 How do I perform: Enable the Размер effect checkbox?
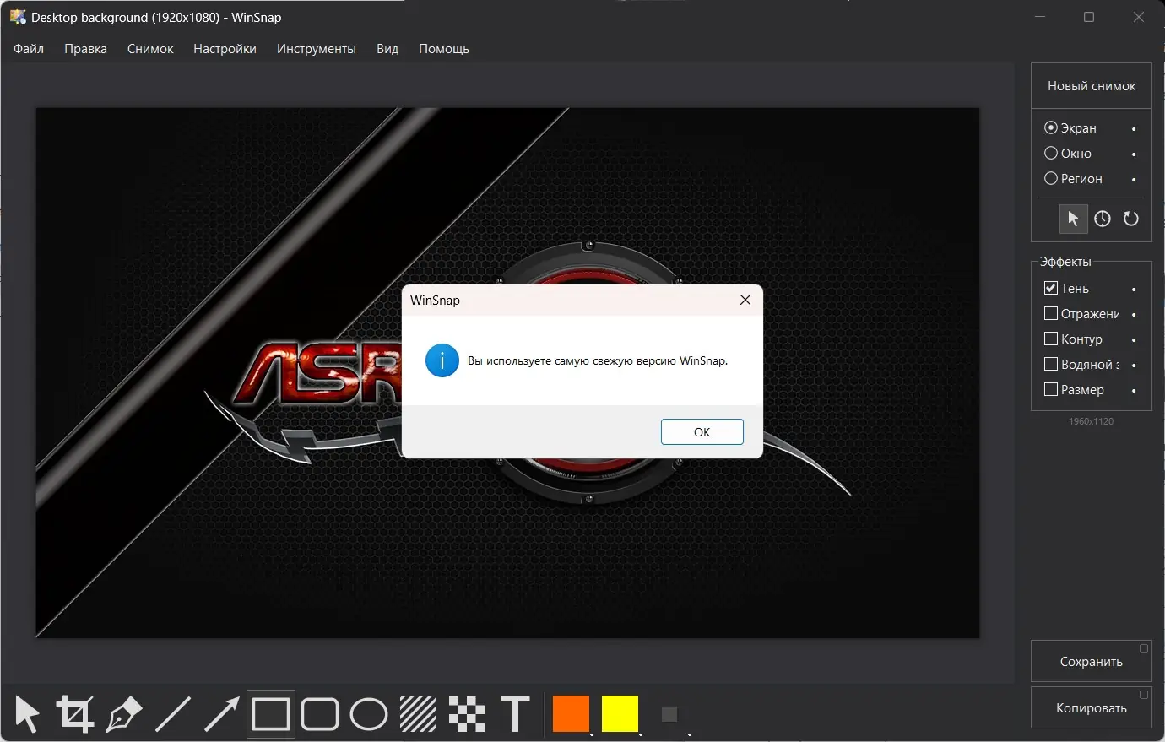pyautogui.click(x=1051, y=390)
